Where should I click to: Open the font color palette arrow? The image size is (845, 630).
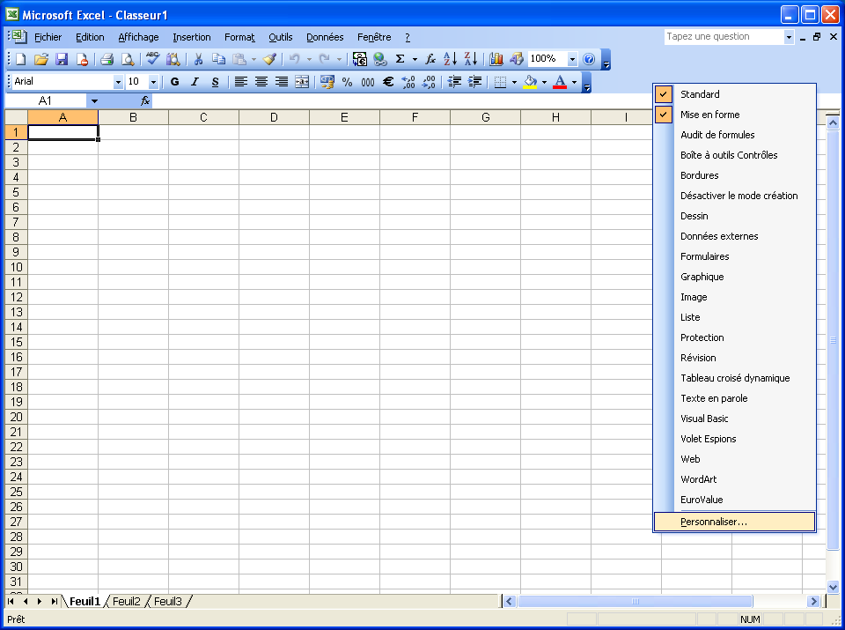click(575, 82)
